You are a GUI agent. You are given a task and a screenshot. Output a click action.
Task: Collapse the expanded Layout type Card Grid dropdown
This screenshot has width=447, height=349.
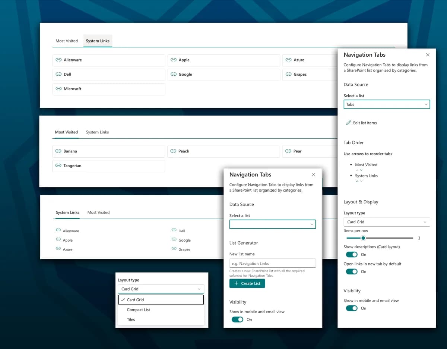tap(161, 289)
